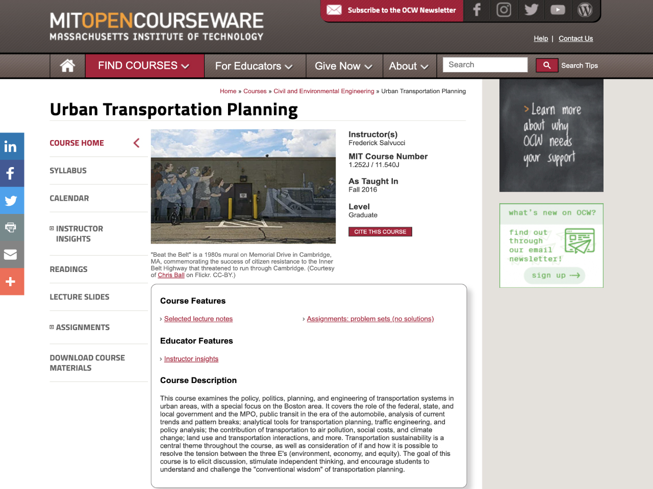Open the Readings page

(x=68, y=269)
